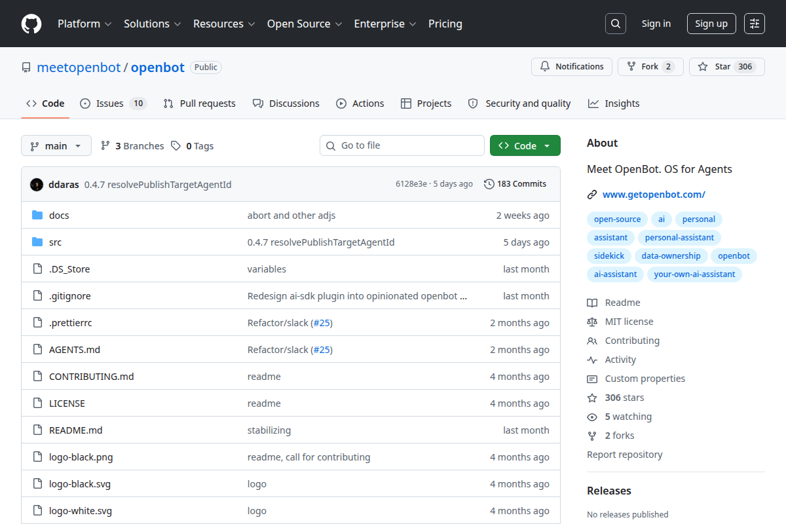Switch to the Pull requests tab
786x524 pixels.
[x=200, y=103]
